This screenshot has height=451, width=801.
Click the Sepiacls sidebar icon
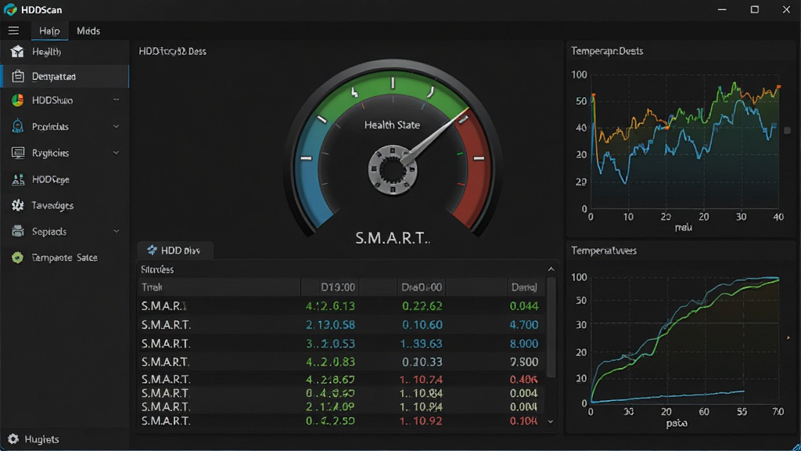[17, 231]
